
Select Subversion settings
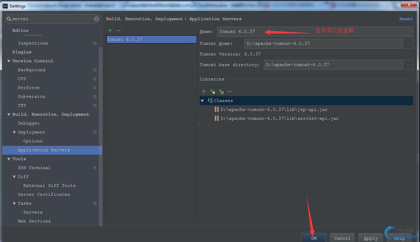point(32,97)
